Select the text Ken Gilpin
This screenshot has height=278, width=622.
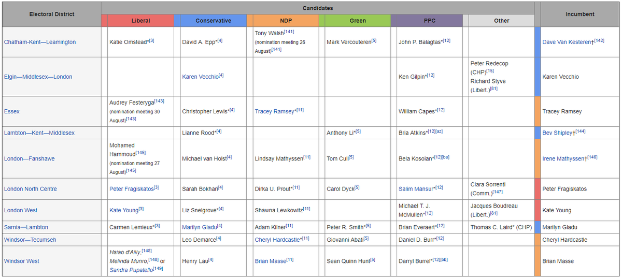[412, 77]
